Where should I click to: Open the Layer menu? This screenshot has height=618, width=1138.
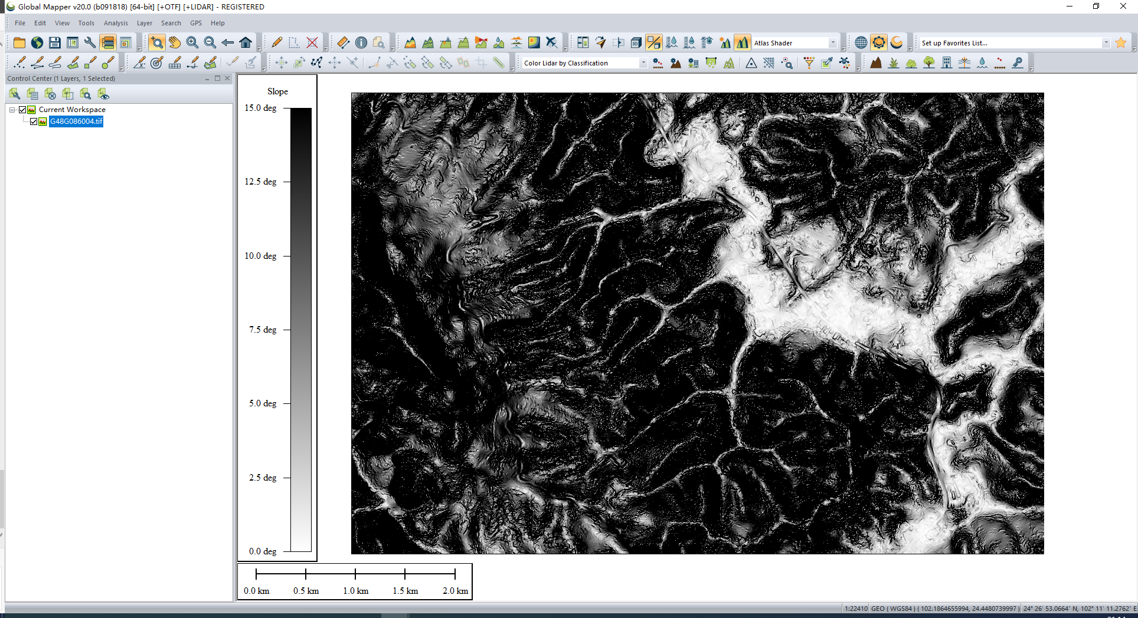[144, 23]
